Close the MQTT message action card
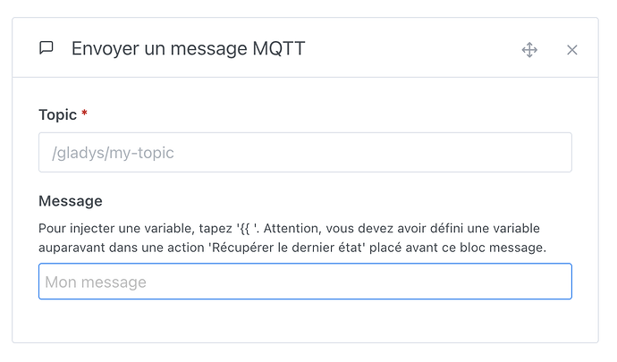This screenshot has height=362, width=617. 572,50
